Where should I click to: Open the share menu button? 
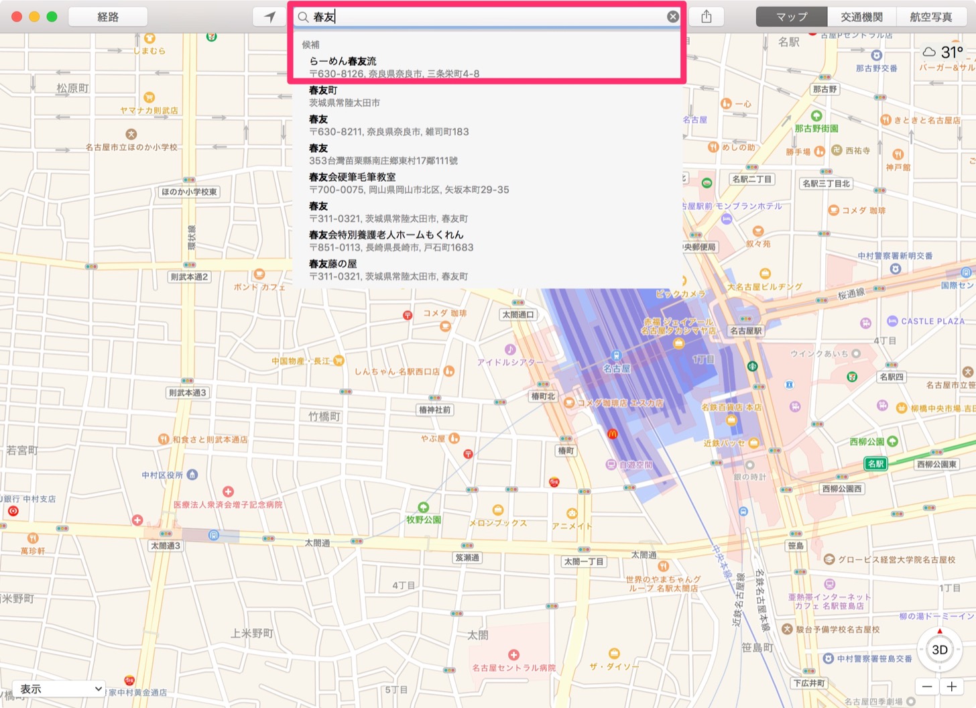[707, 17]
